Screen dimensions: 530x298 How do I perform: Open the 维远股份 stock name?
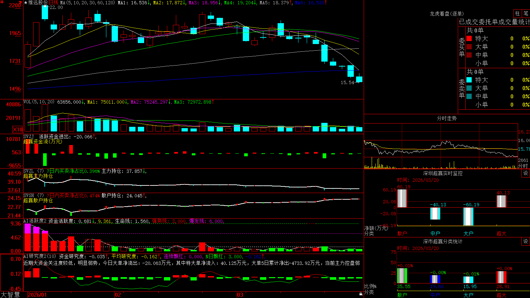coord(38,3)
